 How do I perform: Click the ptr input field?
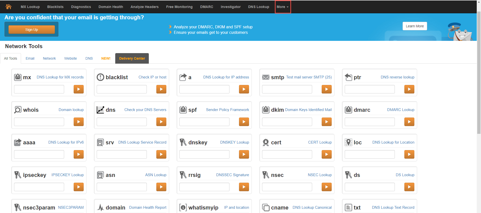click(370, 89)
